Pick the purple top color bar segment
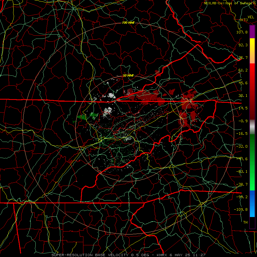Screen dimensions: 257x257 [x=252, y=32]
